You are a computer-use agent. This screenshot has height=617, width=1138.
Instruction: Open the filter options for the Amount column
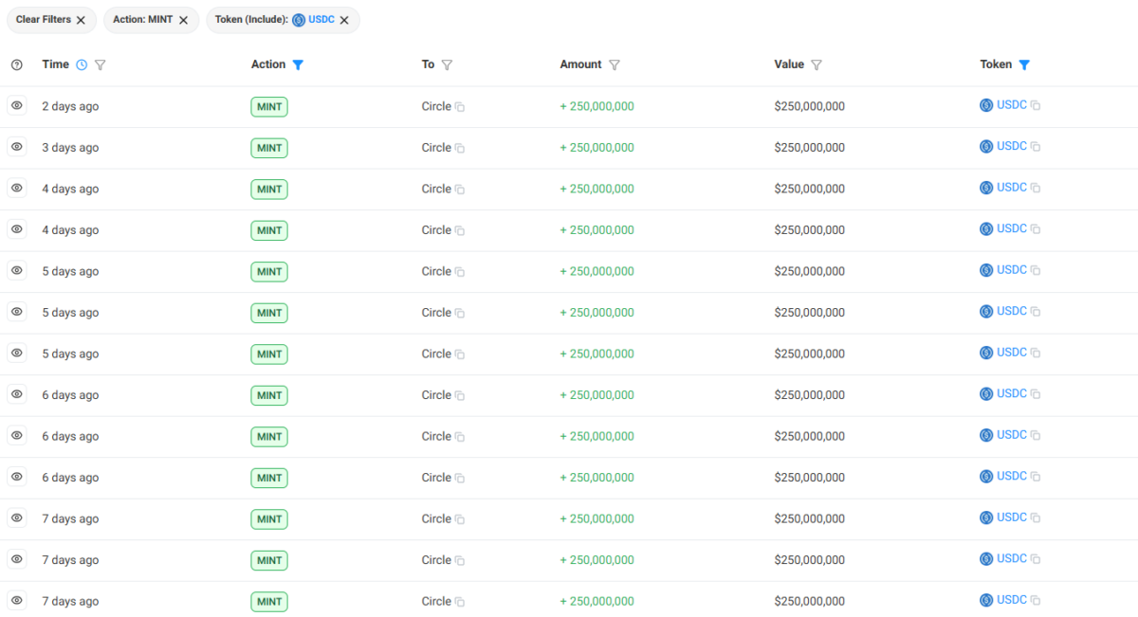[615, 64]
